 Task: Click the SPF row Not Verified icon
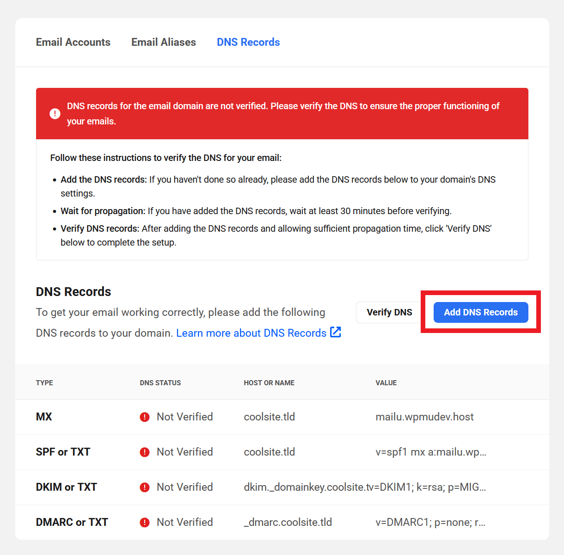coord(145,452)
